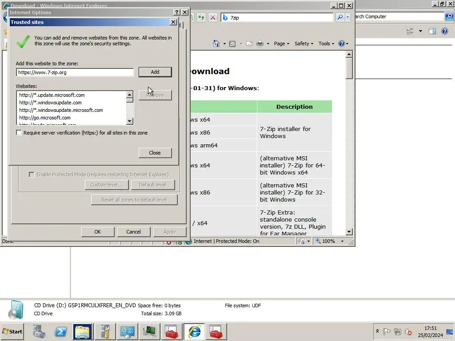The height and width of the screenshot is (341, 455).
Task: Click the zoom level magnifier in IE status bar
Action: point(318,241)
